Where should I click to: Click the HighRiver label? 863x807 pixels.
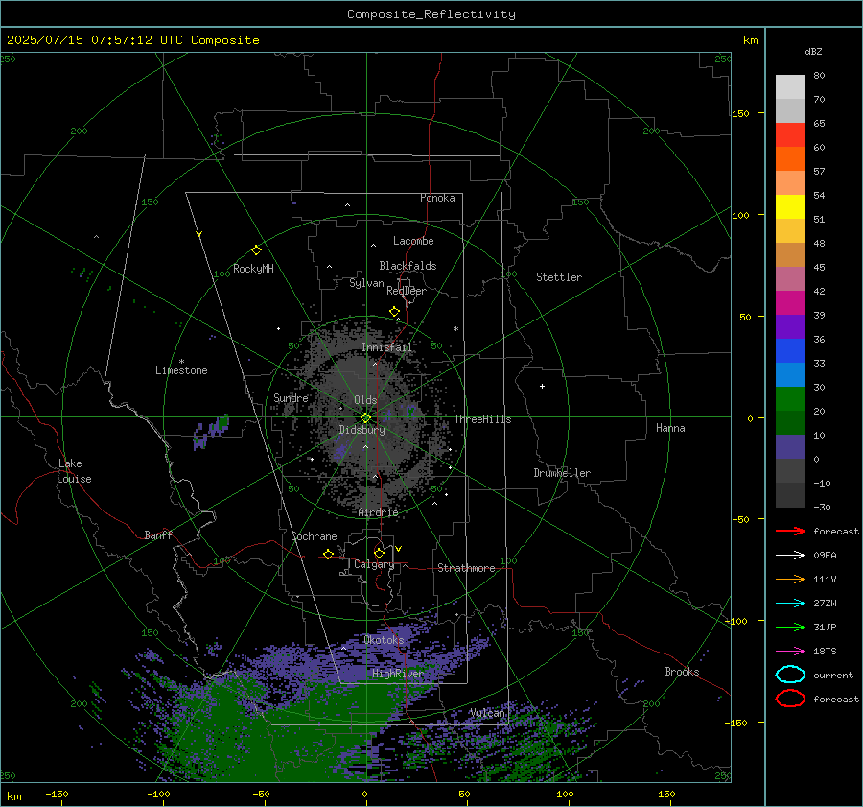click(397, 674)
